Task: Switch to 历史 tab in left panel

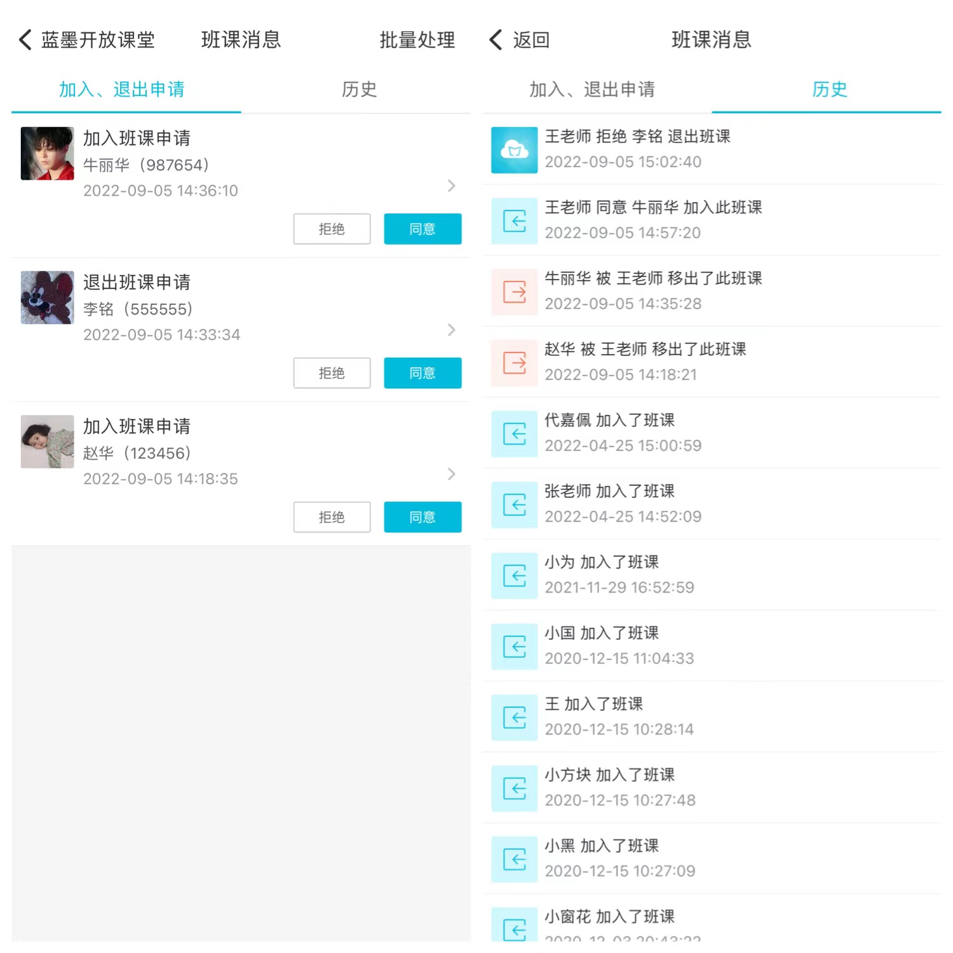Action: (359, 90)
